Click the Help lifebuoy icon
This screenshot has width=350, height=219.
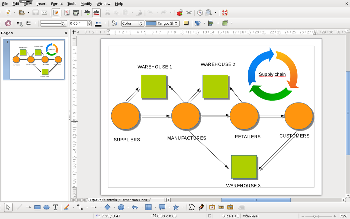pyautogui.click(x=225, y=13)
